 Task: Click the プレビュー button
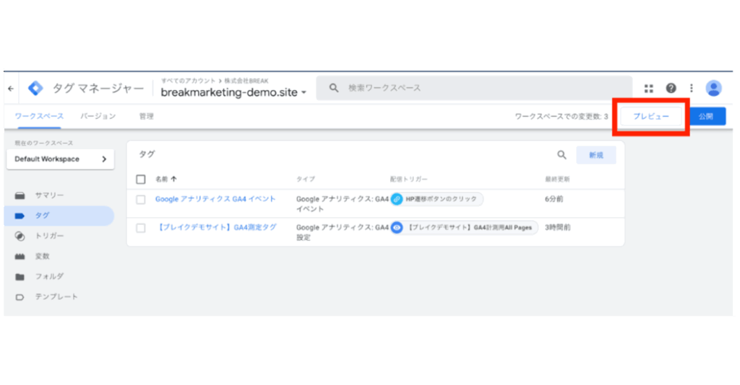click(x=651, y=116)
